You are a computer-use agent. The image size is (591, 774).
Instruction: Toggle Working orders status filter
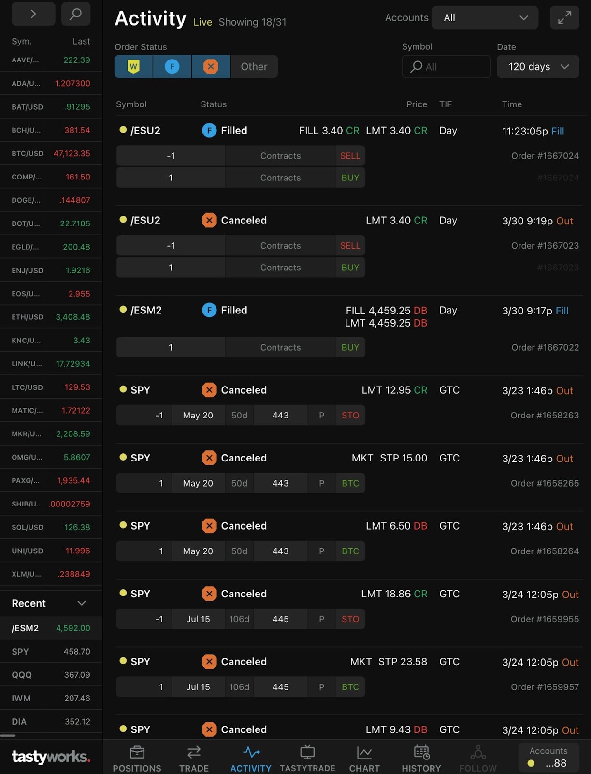pyautogui.click(x=133, y=66)
